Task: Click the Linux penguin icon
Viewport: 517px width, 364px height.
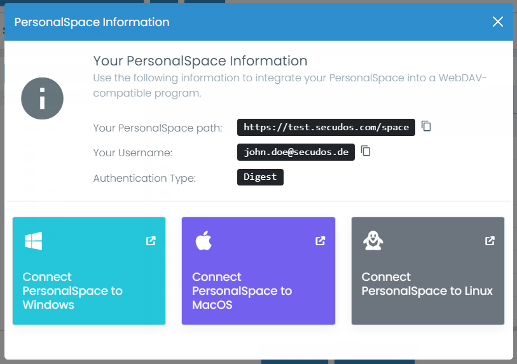Action: [x=373, y=241]
